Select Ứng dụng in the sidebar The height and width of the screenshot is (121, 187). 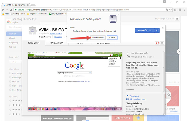coord(13,42)
